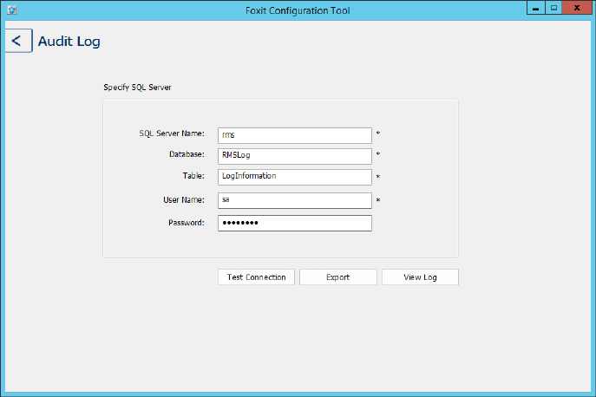Export the audit log
Screen dimensions: 596x397
pos(338,277)
